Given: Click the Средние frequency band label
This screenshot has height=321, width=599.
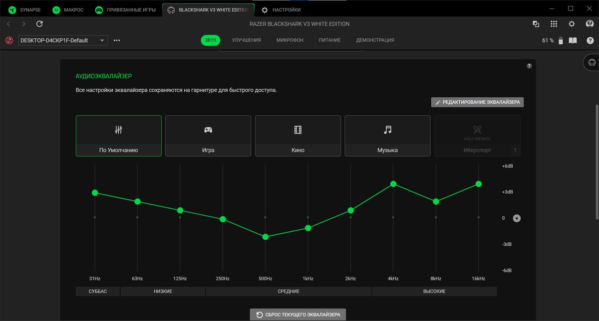Looking at the screenshot, I should click(289, 291).
